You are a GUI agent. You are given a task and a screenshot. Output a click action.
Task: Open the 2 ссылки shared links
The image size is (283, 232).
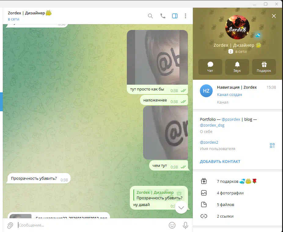click(x=225, y=216)
